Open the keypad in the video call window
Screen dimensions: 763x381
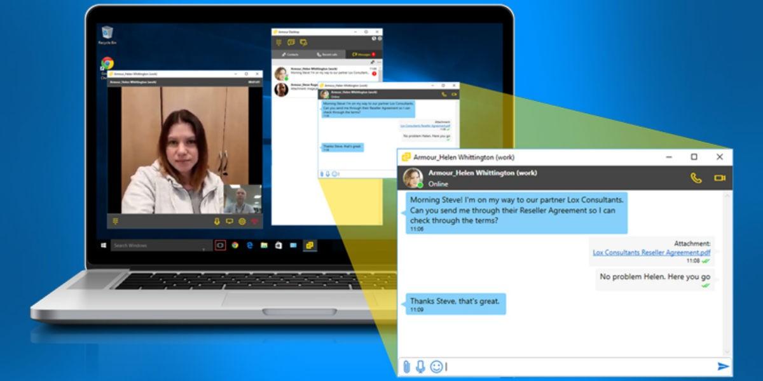(x=116, y=221)
